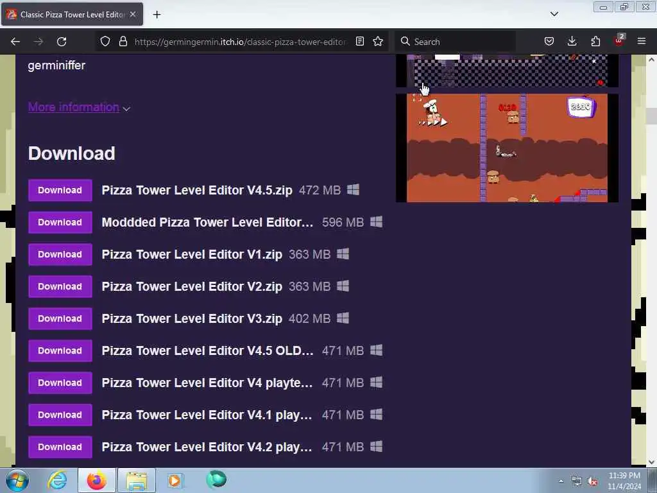The image size is (657, 493).
Task: Bookmark this page with star icon
Action: point(378,42)
